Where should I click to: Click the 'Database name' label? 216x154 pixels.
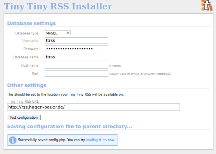tap(26, 57)
